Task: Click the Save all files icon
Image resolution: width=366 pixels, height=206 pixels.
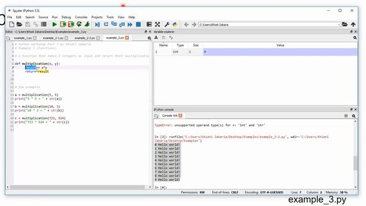Action: point(35,24)
